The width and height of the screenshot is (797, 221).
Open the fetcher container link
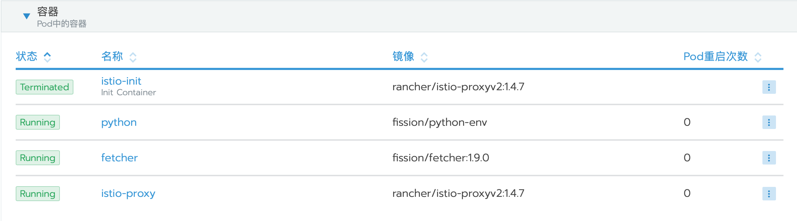pos(119,158)
